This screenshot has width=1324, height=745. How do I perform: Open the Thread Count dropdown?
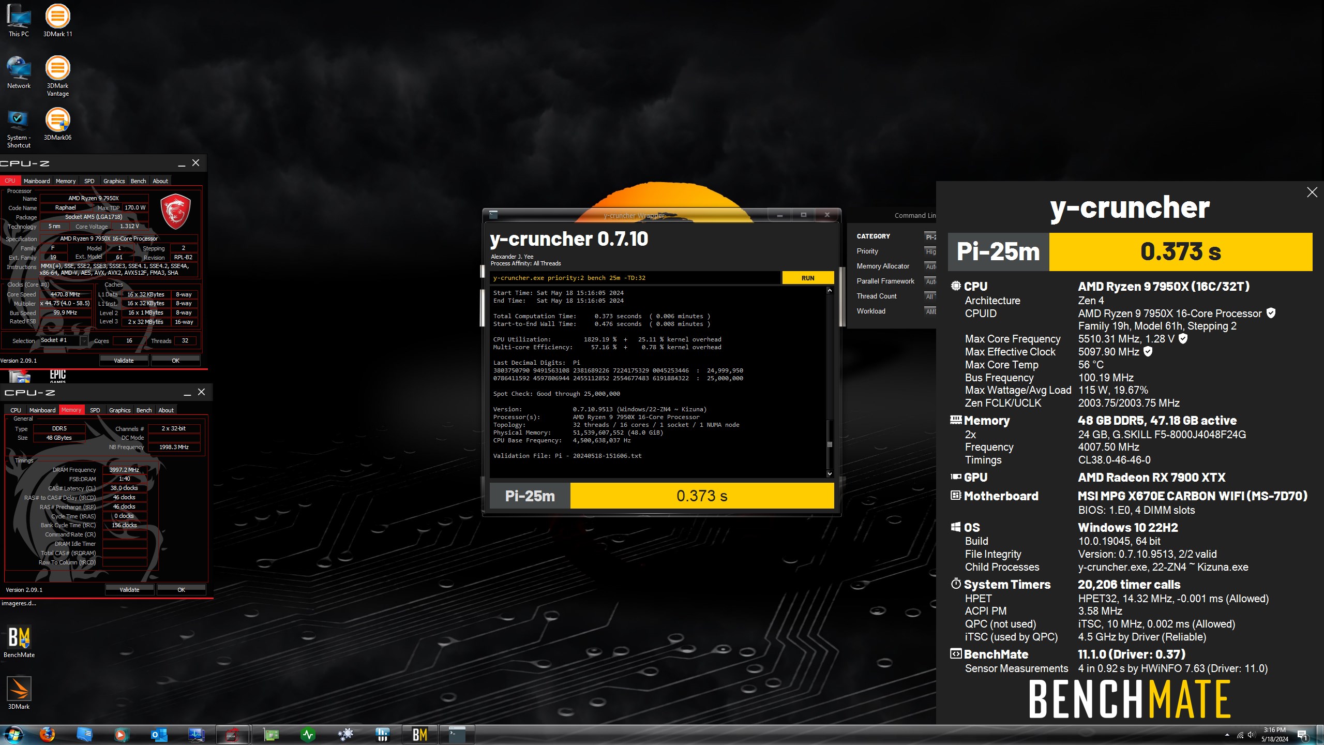[x=930, y=296]
